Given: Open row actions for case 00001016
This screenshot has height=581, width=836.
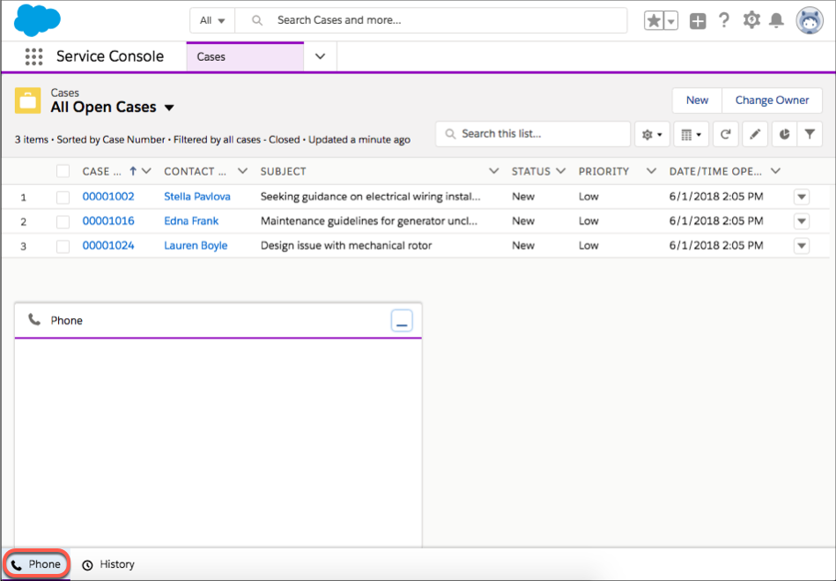Looking at the screenshot, I should click(x=802, y=221).
